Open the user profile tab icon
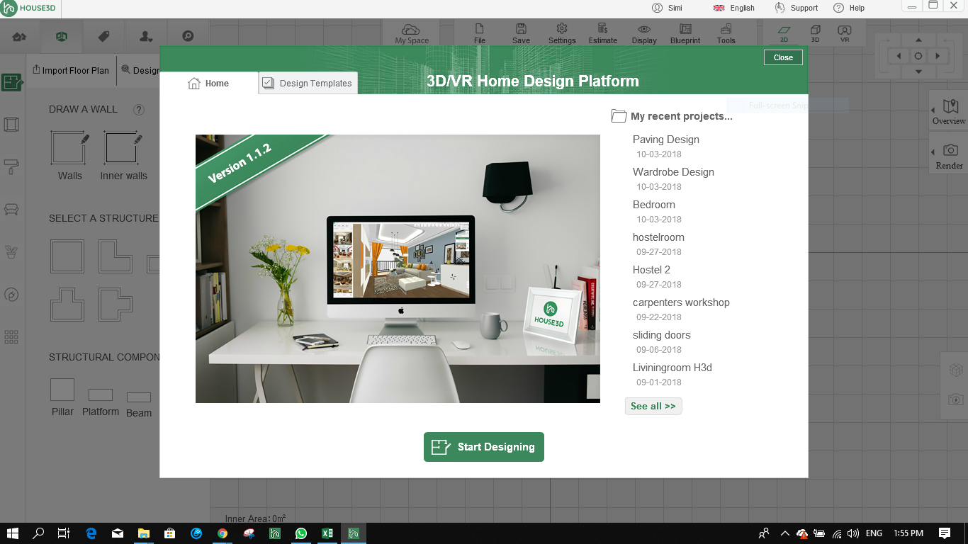This screenshot has width=968, height=544. click(x=146, y=36)
